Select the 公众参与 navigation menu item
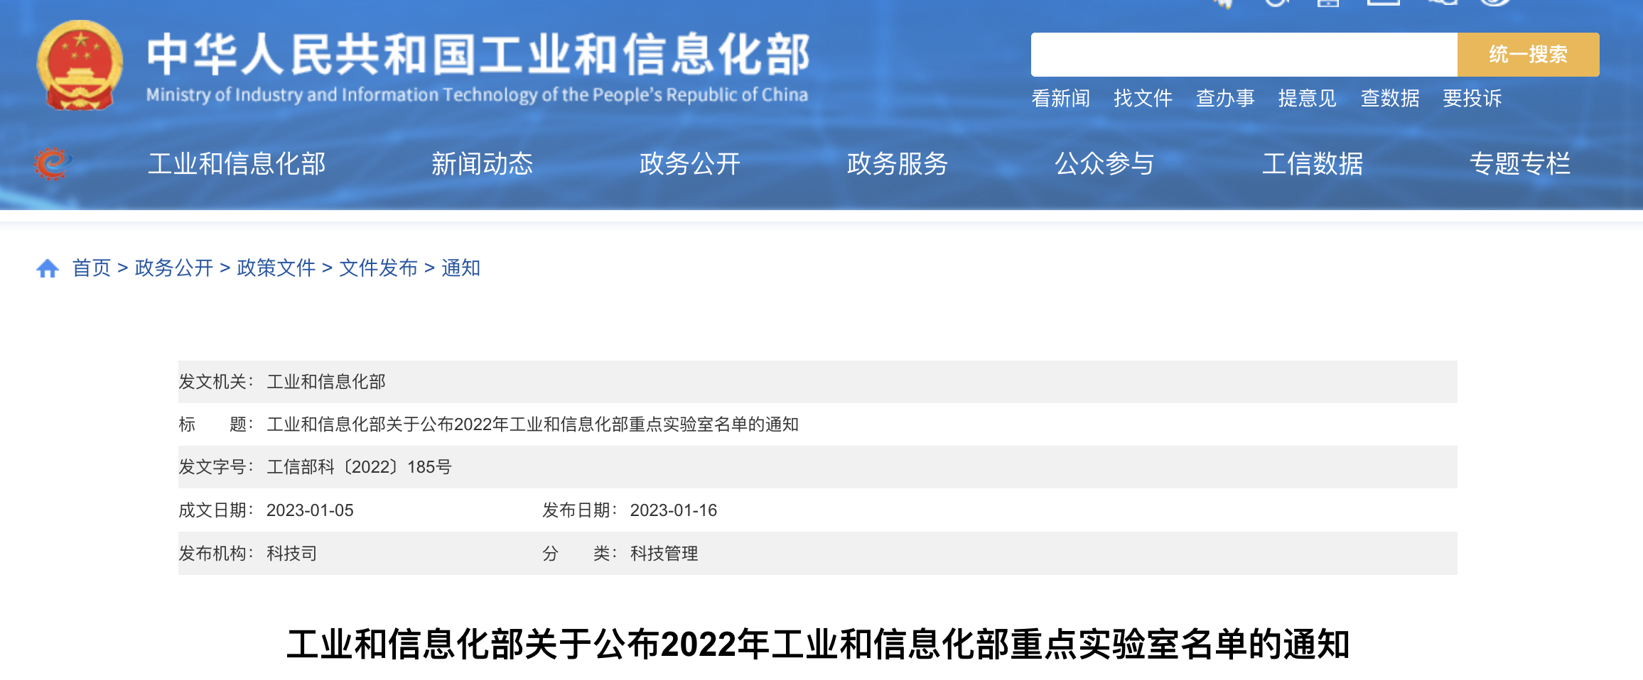The image size is (1643, 680). coord(1105,164)
